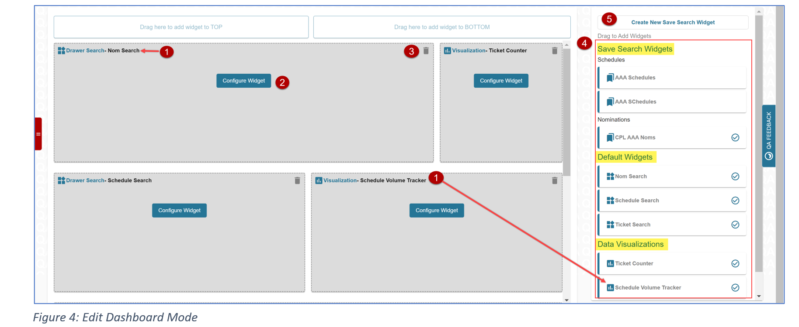The image size is (799, 327).
Task: Click the widget panel scroll up arrow
Action: click(x=759, y=12)
